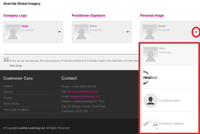Open the Company Logo dropdown arrow

59,32
